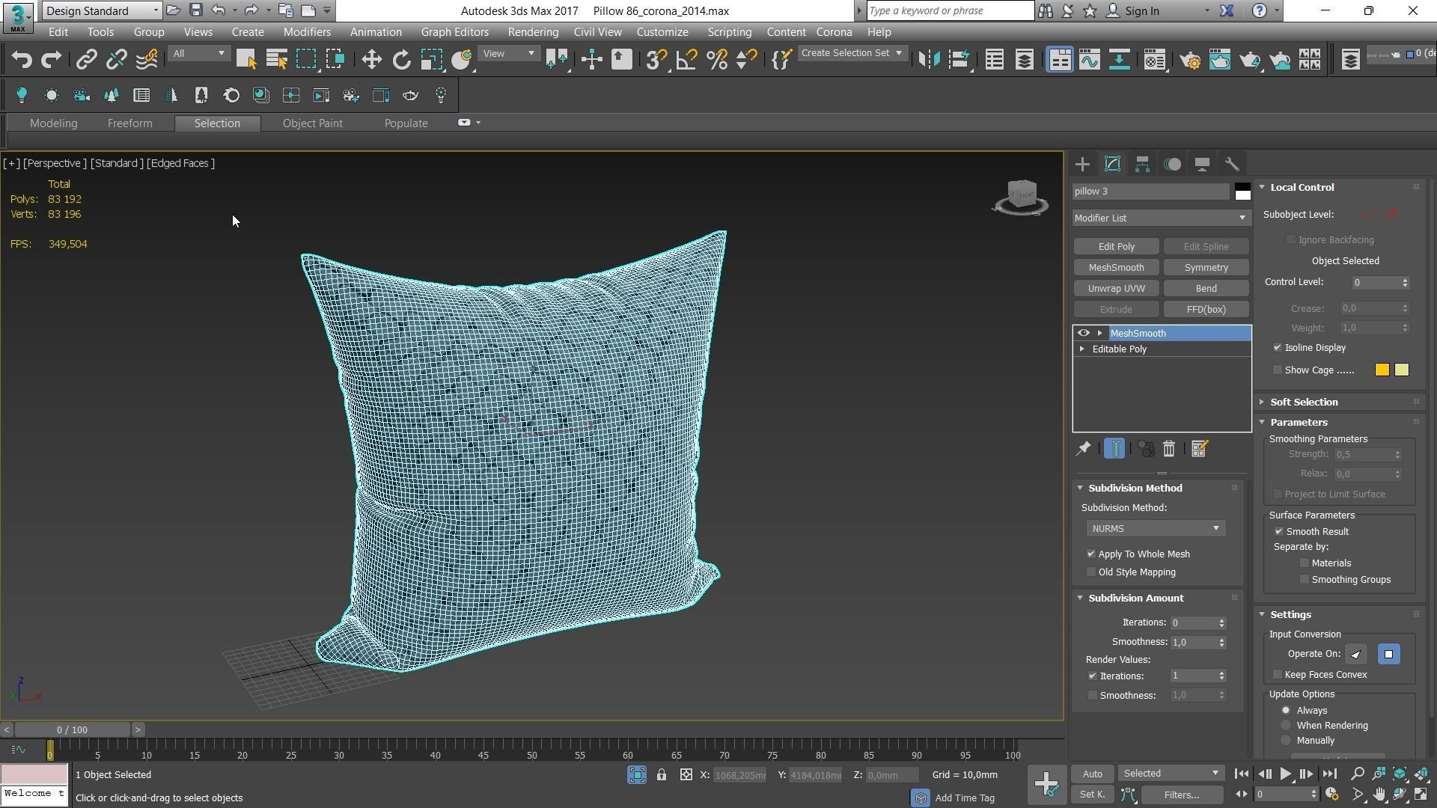This screenshot has height=808, width=1437.
Task: Switch to Modeling ribbon tab
Action: 53,123
